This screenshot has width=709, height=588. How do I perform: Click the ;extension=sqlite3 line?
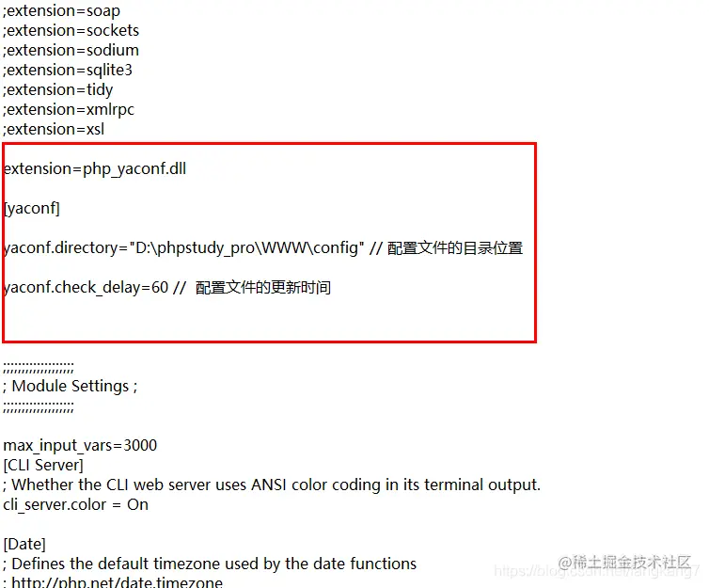tap(68, 71)
